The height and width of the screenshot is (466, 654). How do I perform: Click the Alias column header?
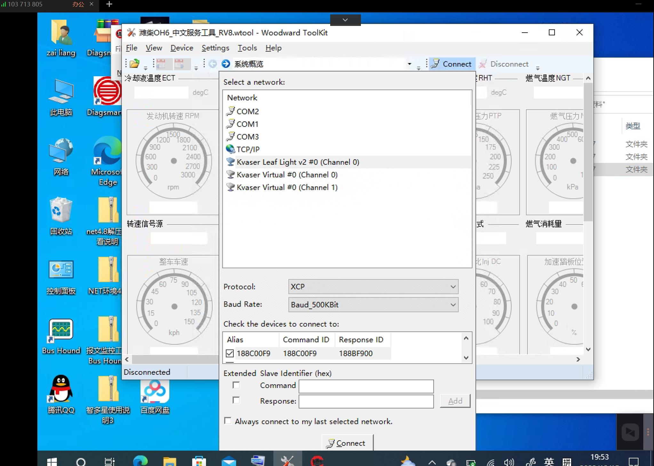[251, 340]
